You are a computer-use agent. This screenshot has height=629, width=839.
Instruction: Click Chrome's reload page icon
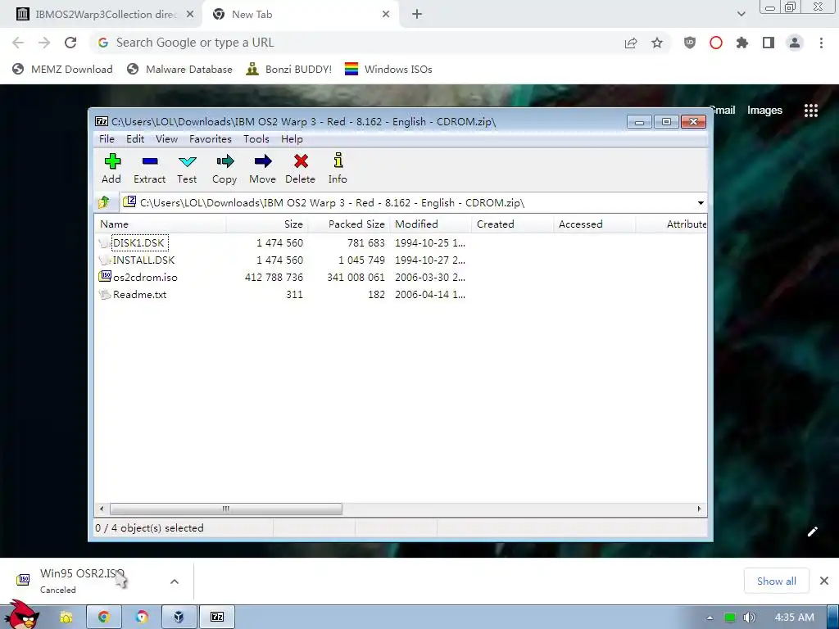[x=70, y=43]
